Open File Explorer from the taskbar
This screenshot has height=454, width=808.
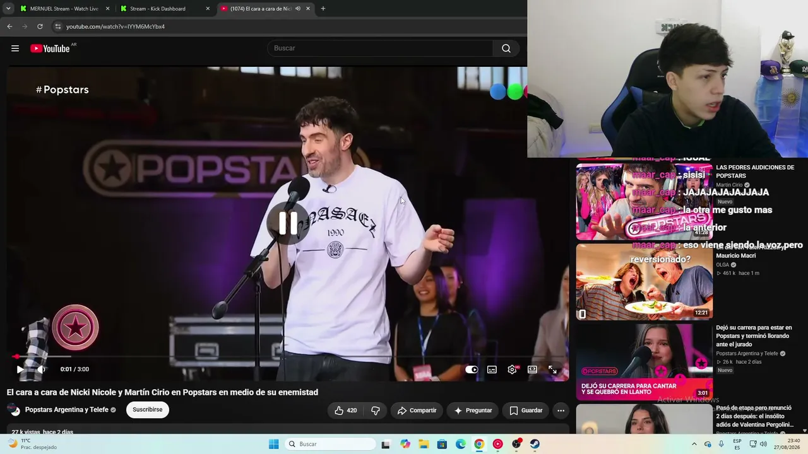click(424, 445)
